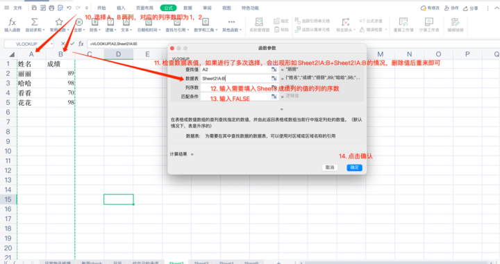Click the range picker icon beside 数据表

pos(274,78)
